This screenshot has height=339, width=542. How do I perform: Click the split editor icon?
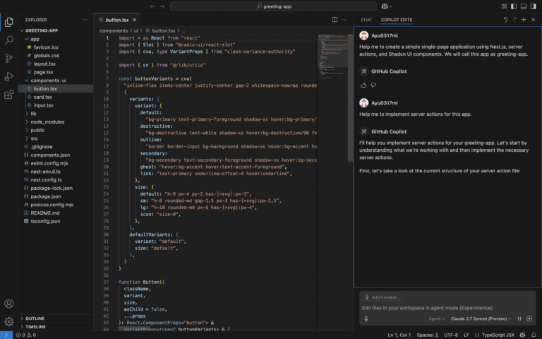tap(335, 20)
